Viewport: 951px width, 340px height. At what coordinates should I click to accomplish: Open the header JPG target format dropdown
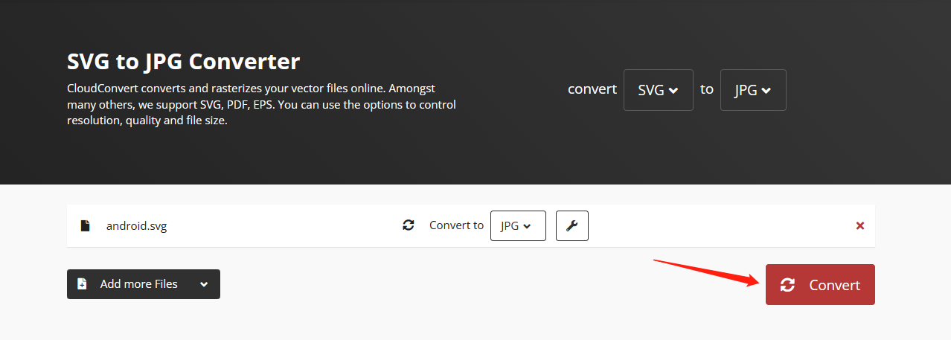[752, 90]
